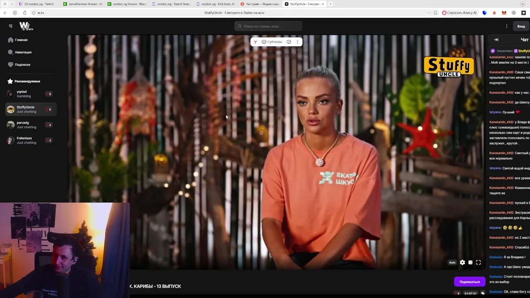530x298 pixels.
Task: Switch to vozduh_og Stream - Watch tab
Action: pos(127,4)
